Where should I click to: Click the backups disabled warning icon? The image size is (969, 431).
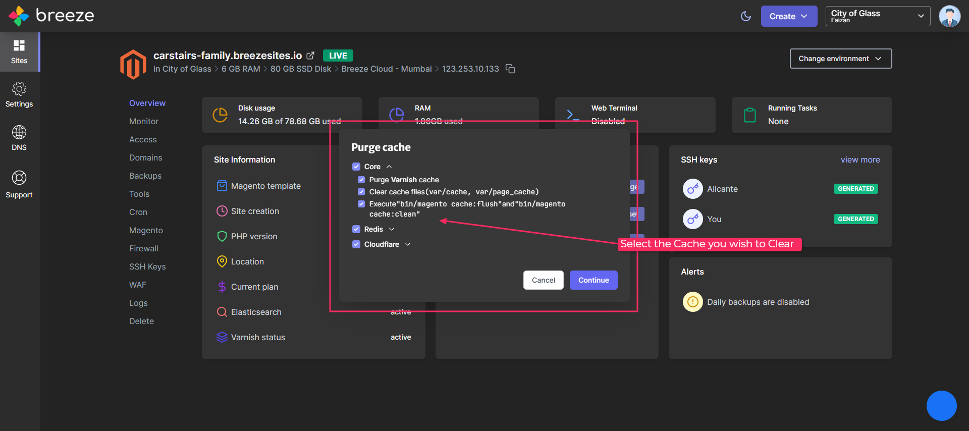[x=692, y=302]
